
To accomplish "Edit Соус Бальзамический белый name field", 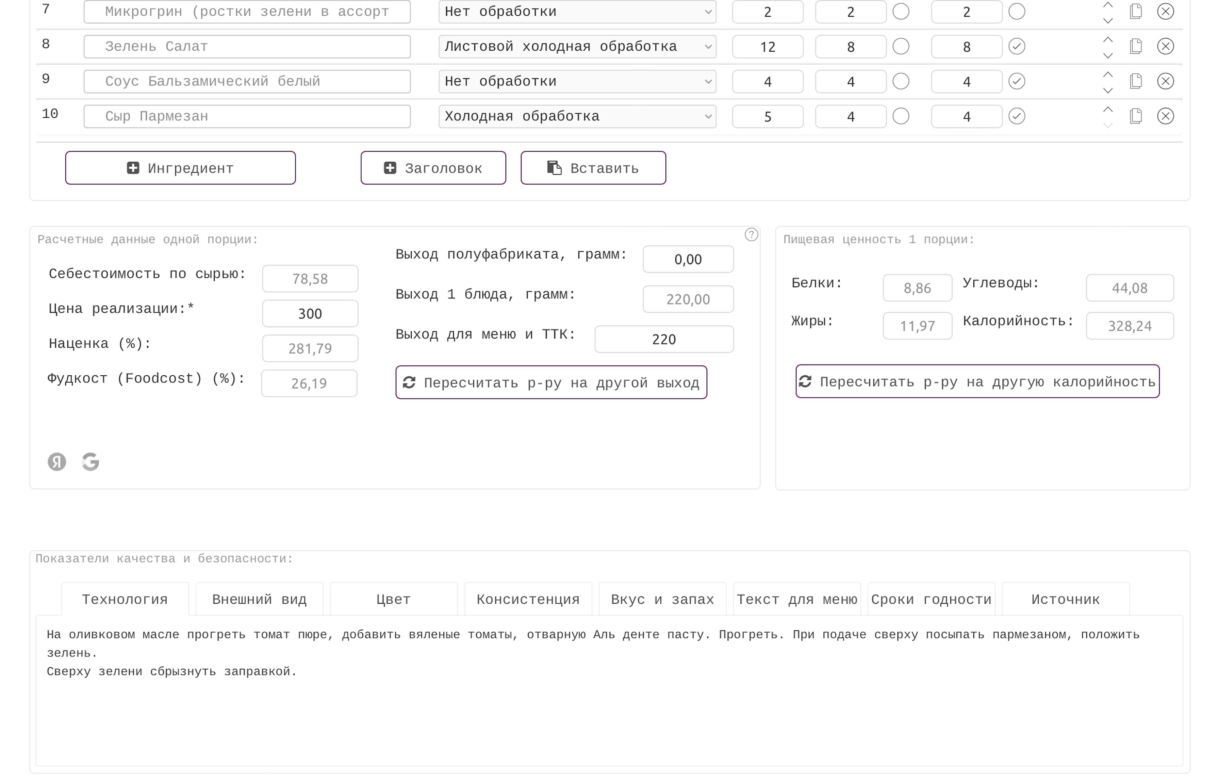I will pyautogui.click(x=247, y=81).
